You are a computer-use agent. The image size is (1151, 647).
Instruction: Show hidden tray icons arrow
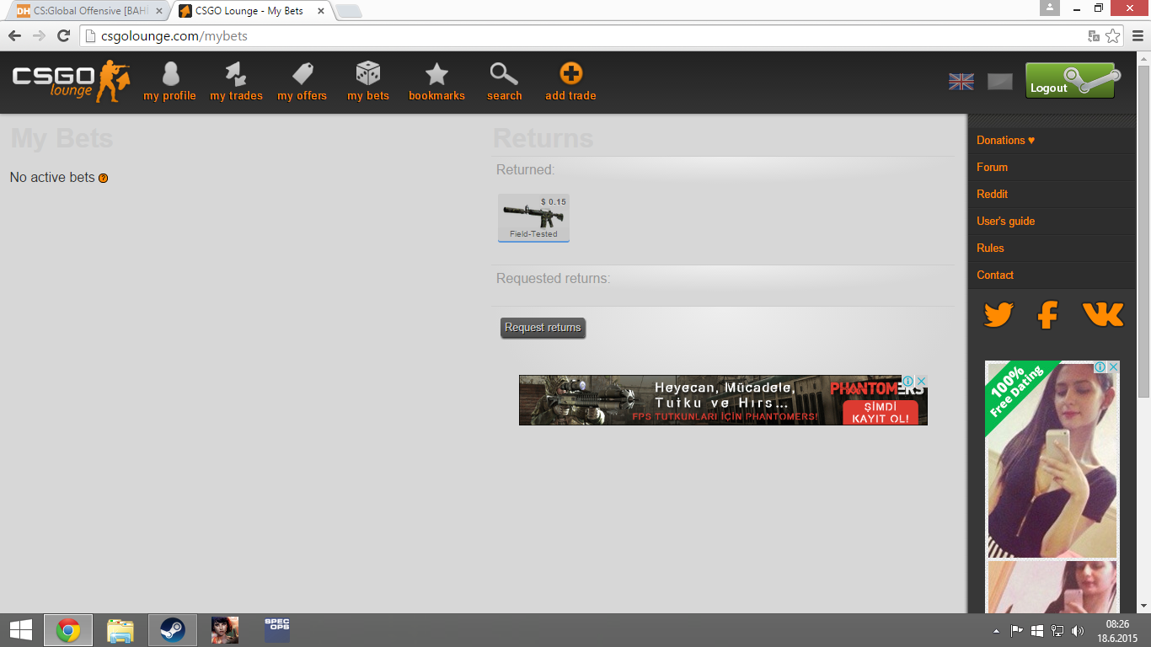[x=997, y=630]
